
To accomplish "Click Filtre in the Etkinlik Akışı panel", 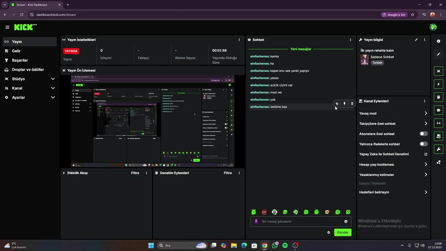I will pyautogui.click(x=135, y=173).
